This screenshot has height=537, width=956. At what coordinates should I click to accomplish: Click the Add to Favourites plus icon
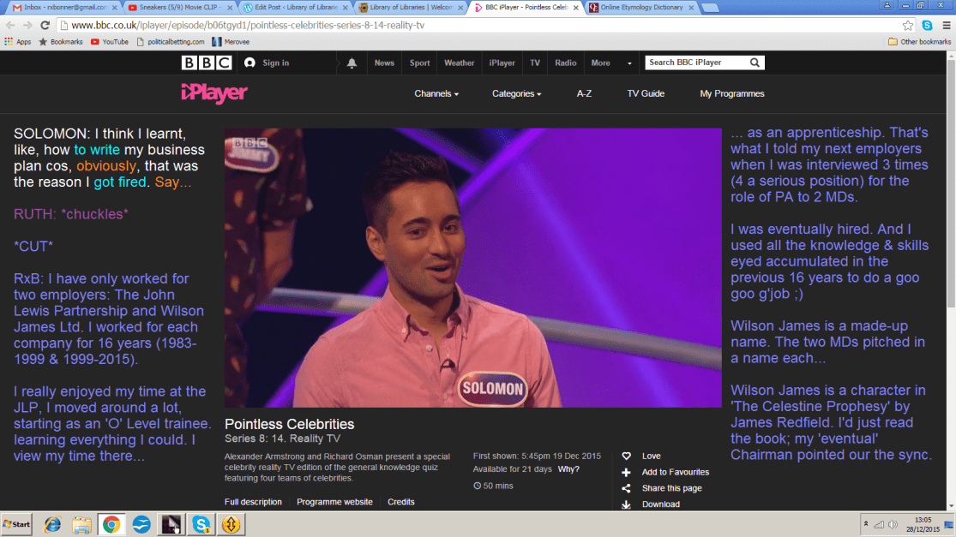point(626,472)
